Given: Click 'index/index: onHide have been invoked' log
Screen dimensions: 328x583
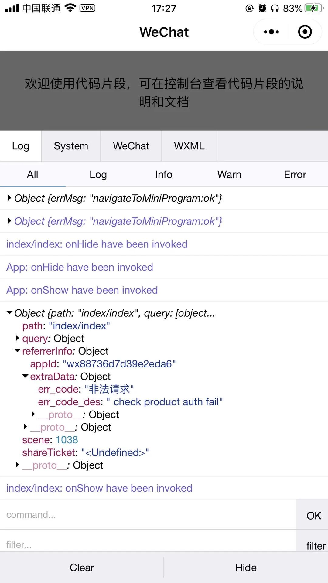Looking at the screenshot, I should pos(97,244).
